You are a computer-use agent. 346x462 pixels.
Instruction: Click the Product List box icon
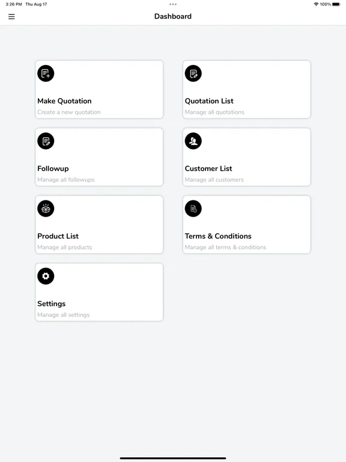[46, 209]
